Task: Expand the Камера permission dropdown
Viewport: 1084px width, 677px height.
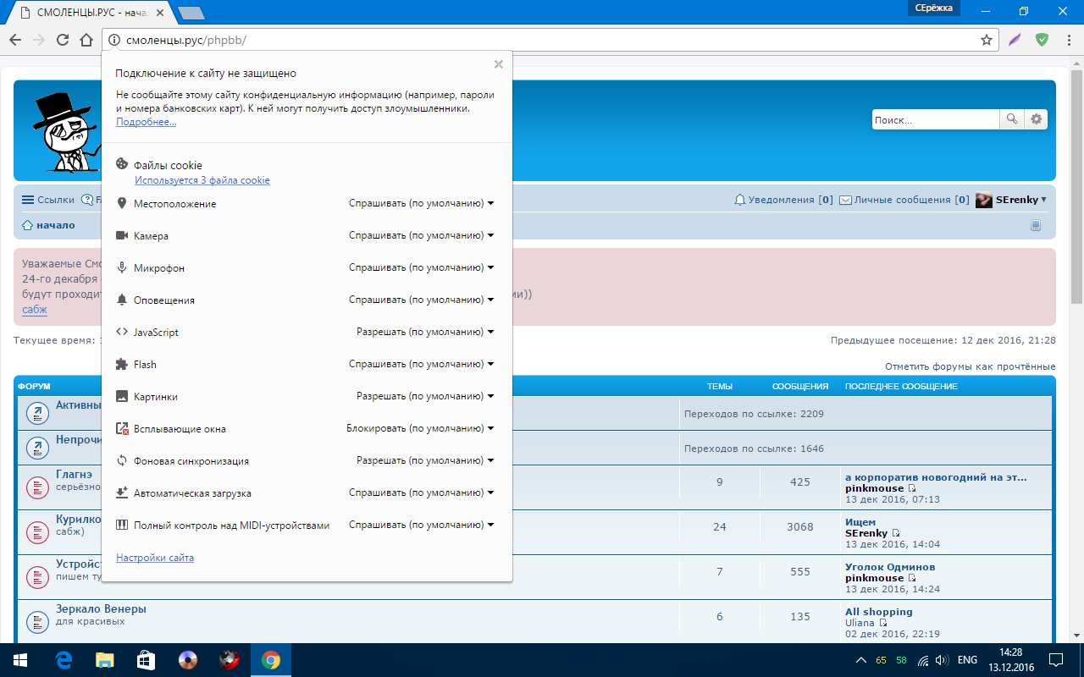Action: 421,236
